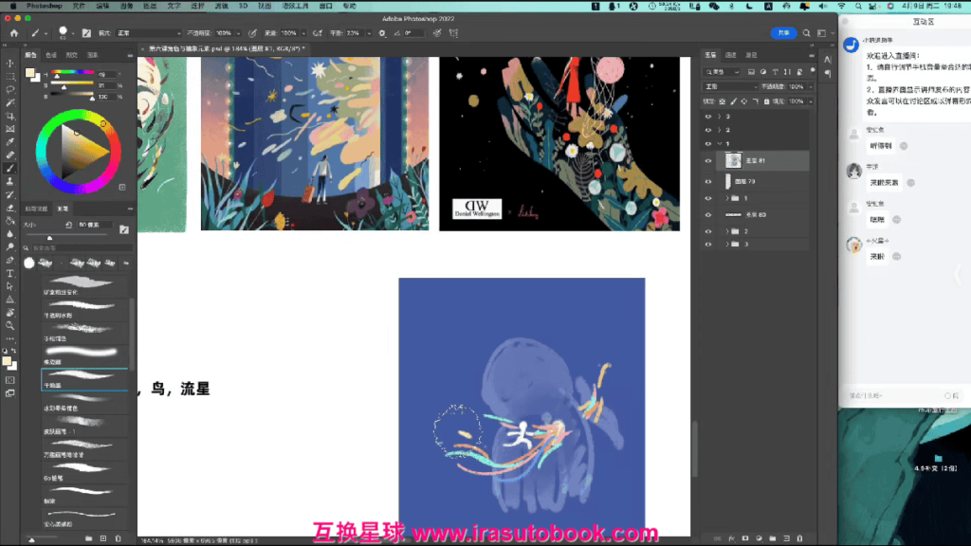Click the search icon beside Share
The image size is (971, 546).
click(x=806, y=33)
